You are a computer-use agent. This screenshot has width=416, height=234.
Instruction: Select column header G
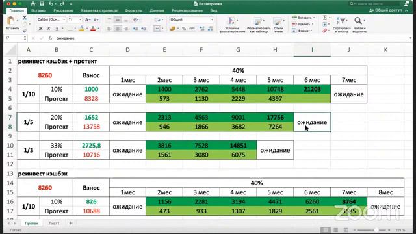(238, 50)
